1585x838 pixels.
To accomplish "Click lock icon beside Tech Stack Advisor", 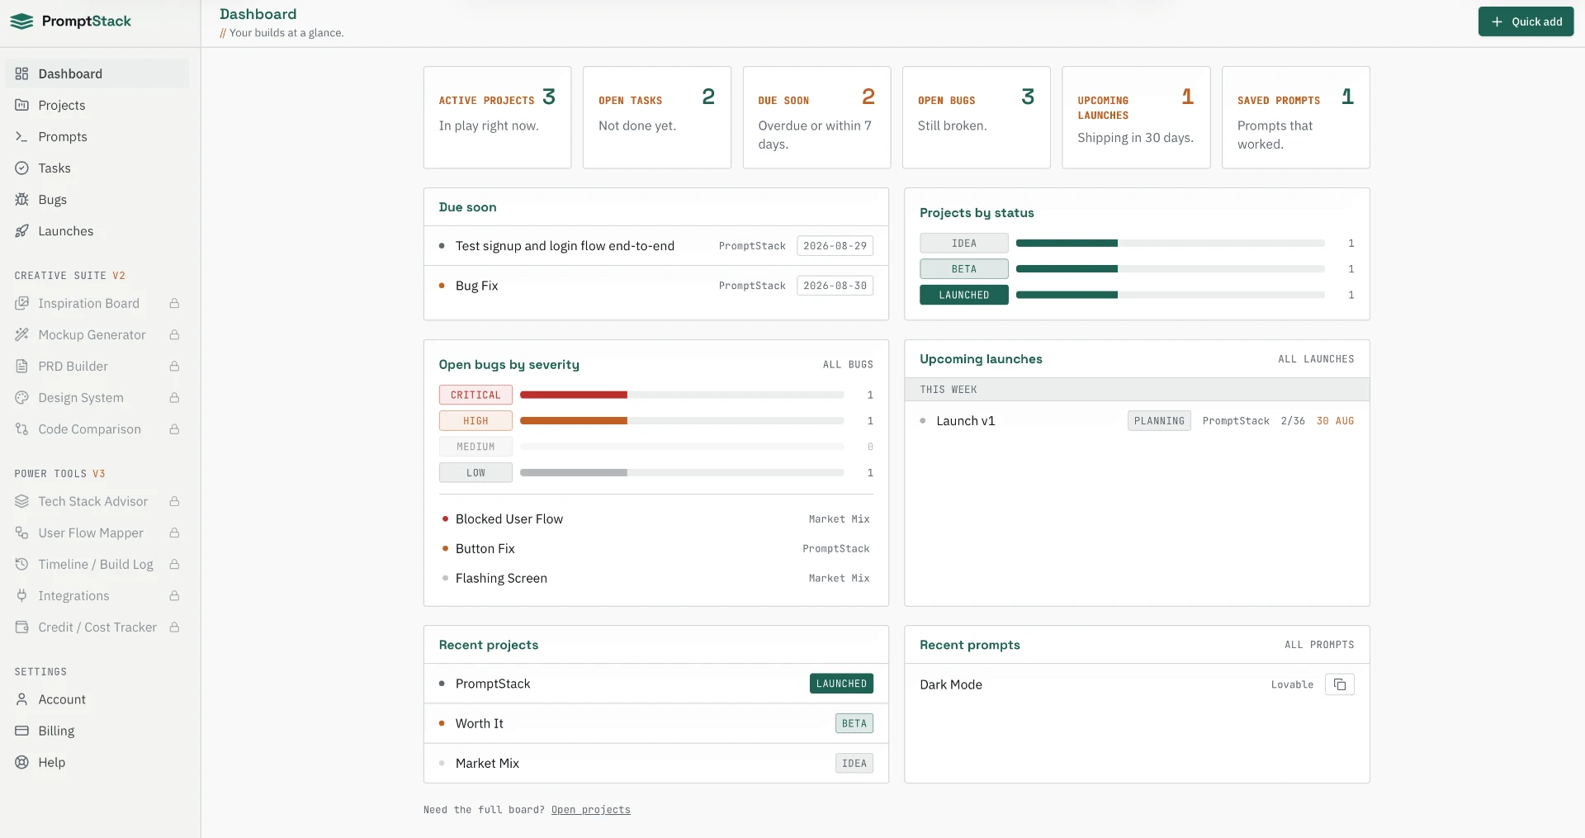I will [174, 501].
